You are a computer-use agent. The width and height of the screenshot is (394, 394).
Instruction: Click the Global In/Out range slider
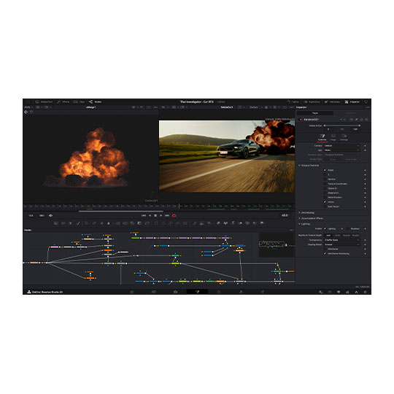pos(342,125)
